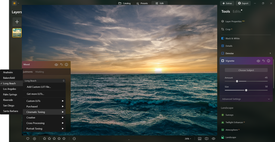275x142 pixels.
Task: Open the Landscape tool
Action: (229, 137)
